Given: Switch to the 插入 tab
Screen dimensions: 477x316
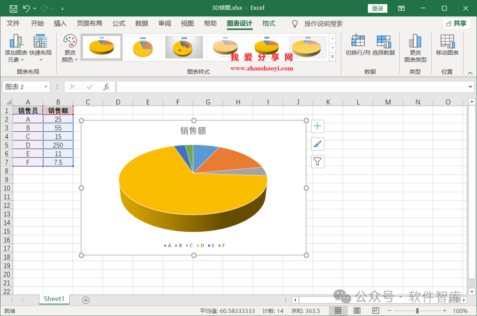Looking at the screenshot, I should (x=60, y=24).
